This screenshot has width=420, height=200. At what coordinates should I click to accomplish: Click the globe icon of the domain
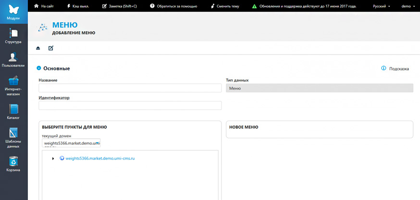click(62, 158)
